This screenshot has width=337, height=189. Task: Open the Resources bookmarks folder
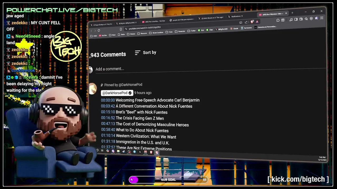click(x=142, y=33)
